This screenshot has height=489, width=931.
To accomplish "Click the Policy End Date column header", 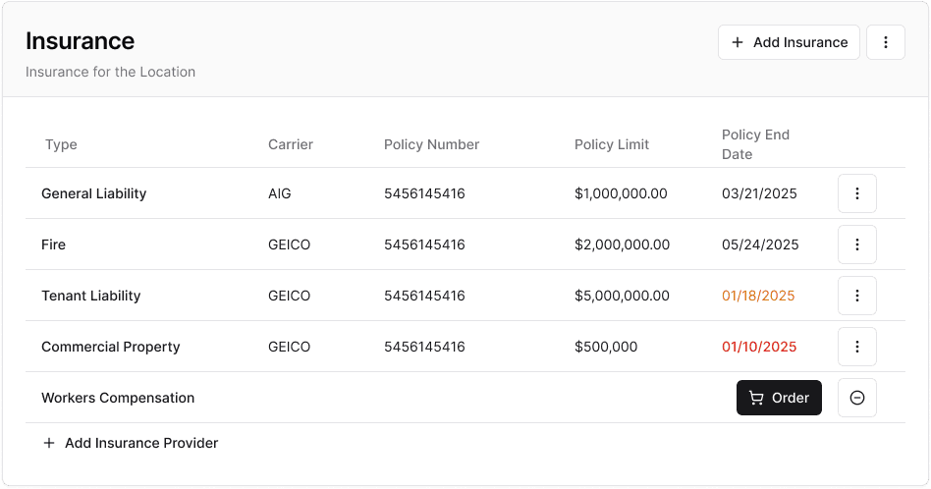I will click(x=755, y=144).
